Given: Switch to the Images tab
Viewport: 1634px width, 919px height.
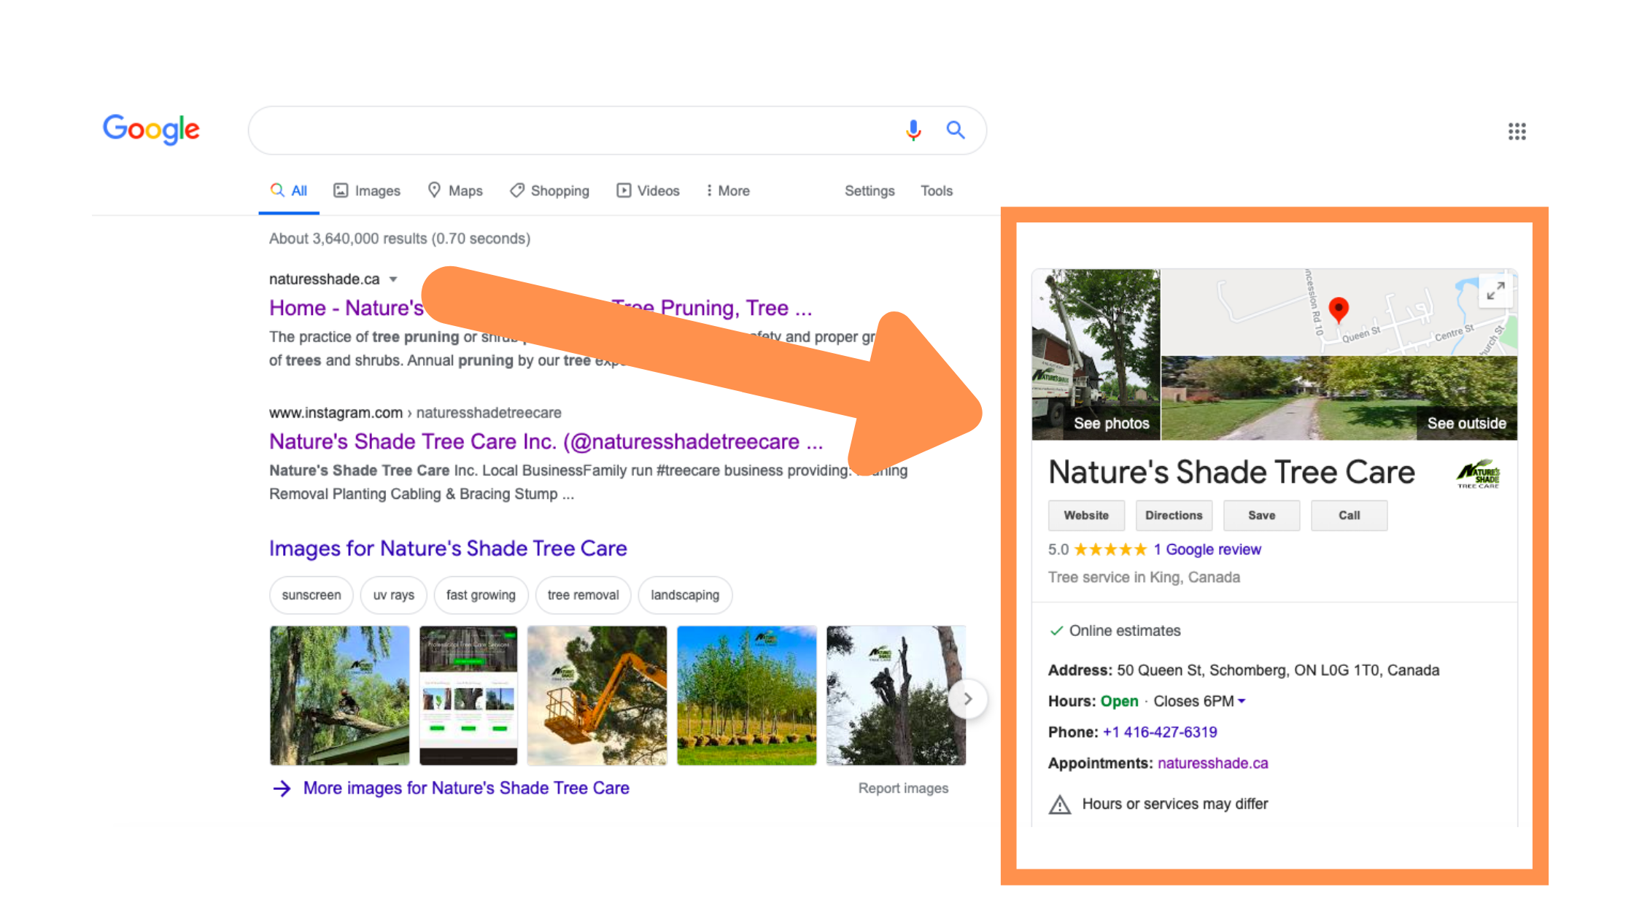Looking at the screenshot, I should (x=367, y=191).
